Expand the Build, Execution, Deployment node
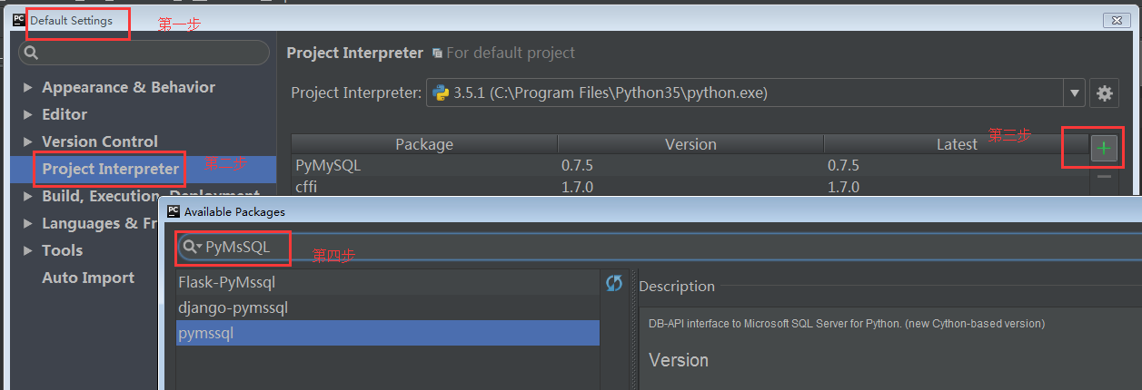 [28, 197]
